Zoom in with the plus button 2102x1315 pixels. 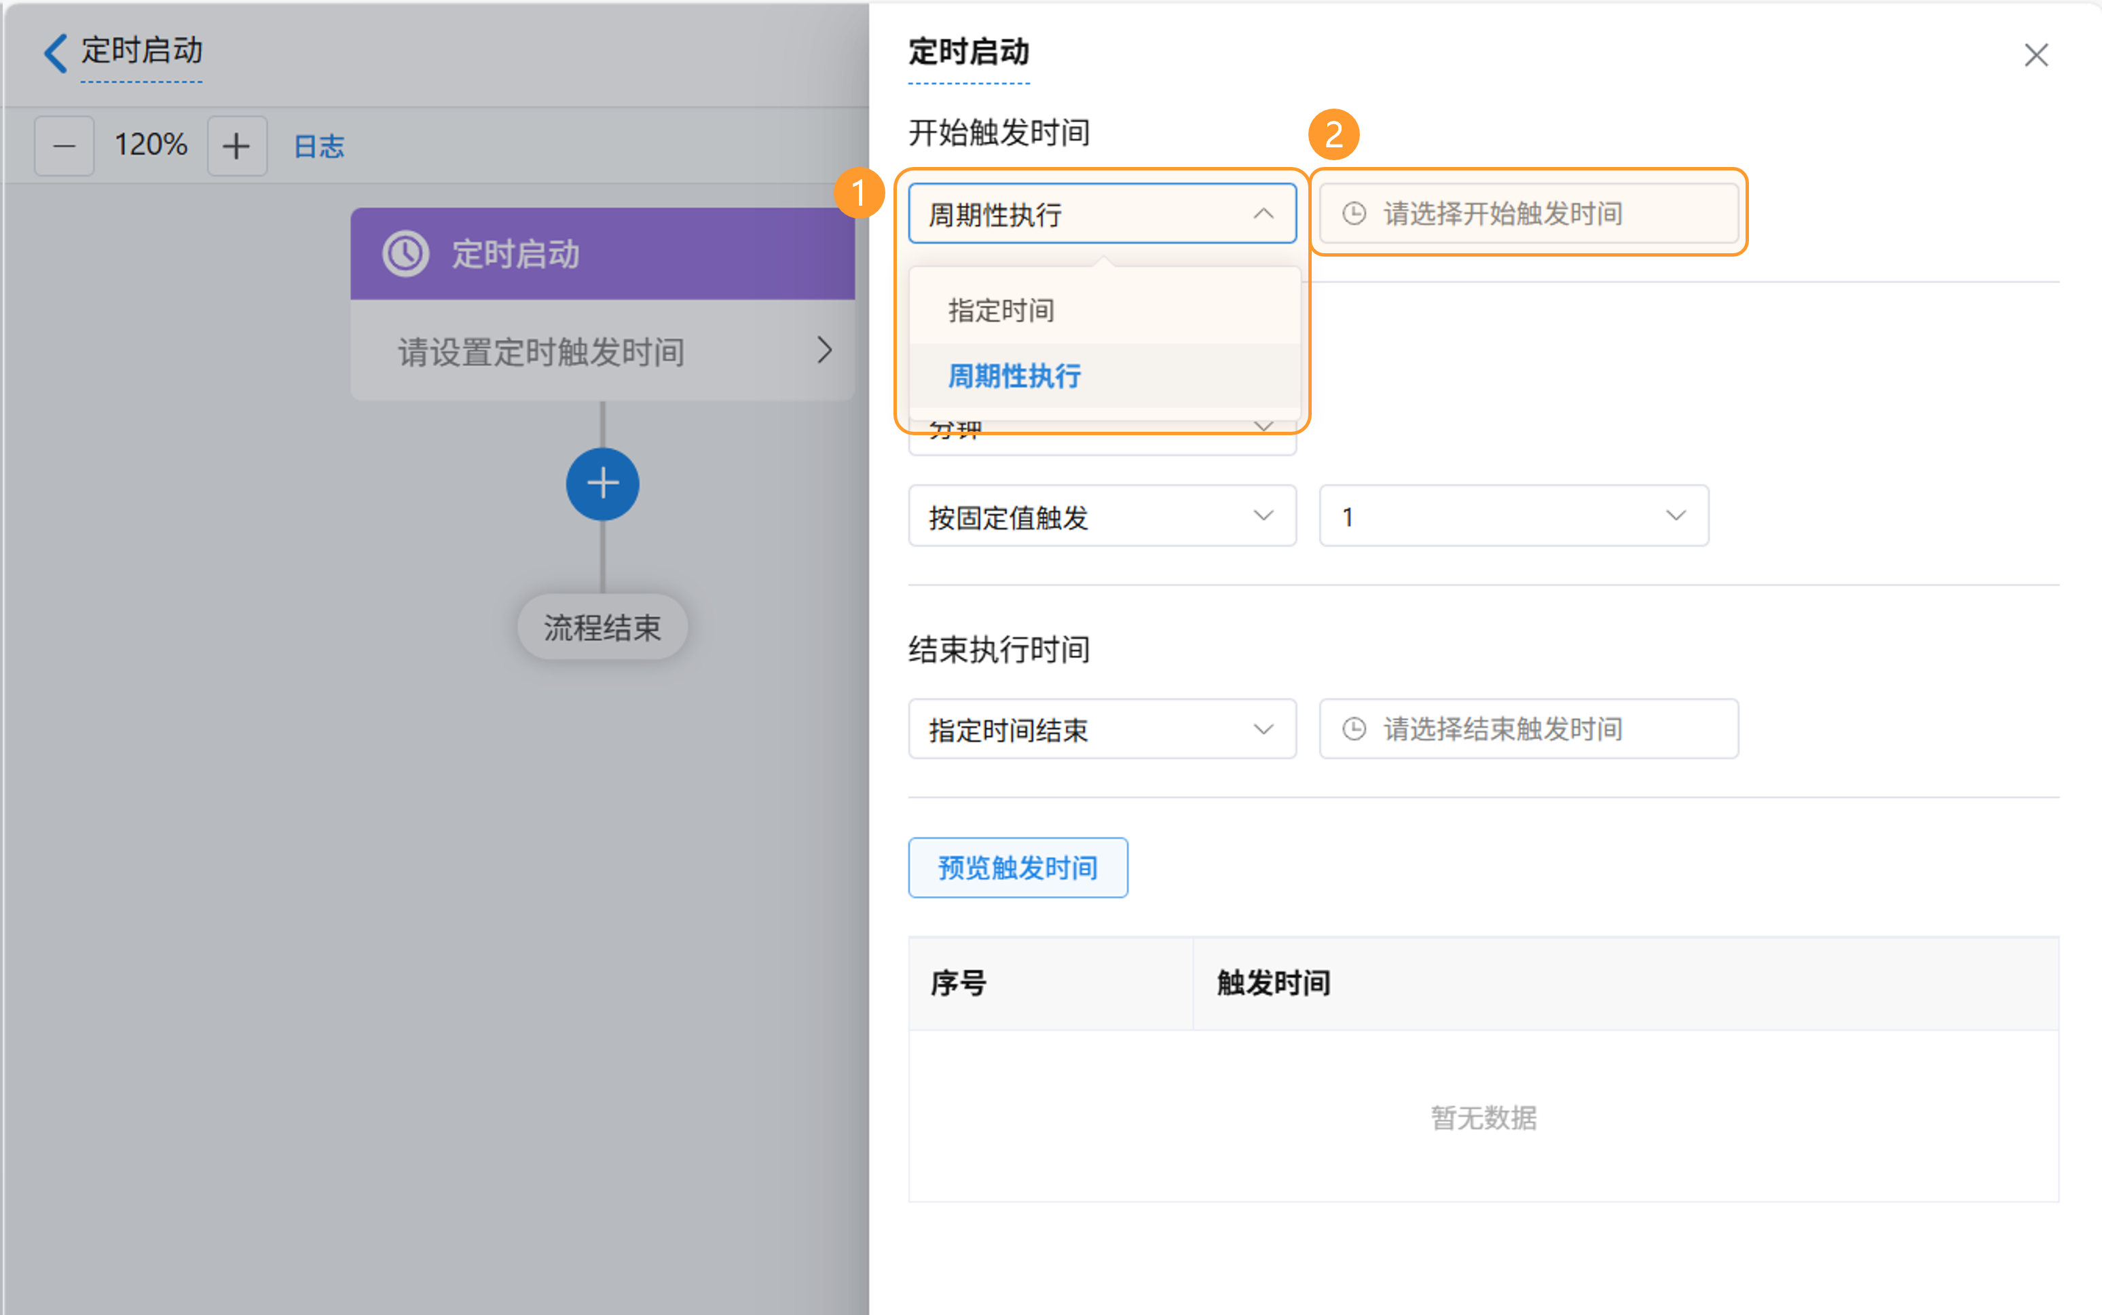(x=236, y=146)
